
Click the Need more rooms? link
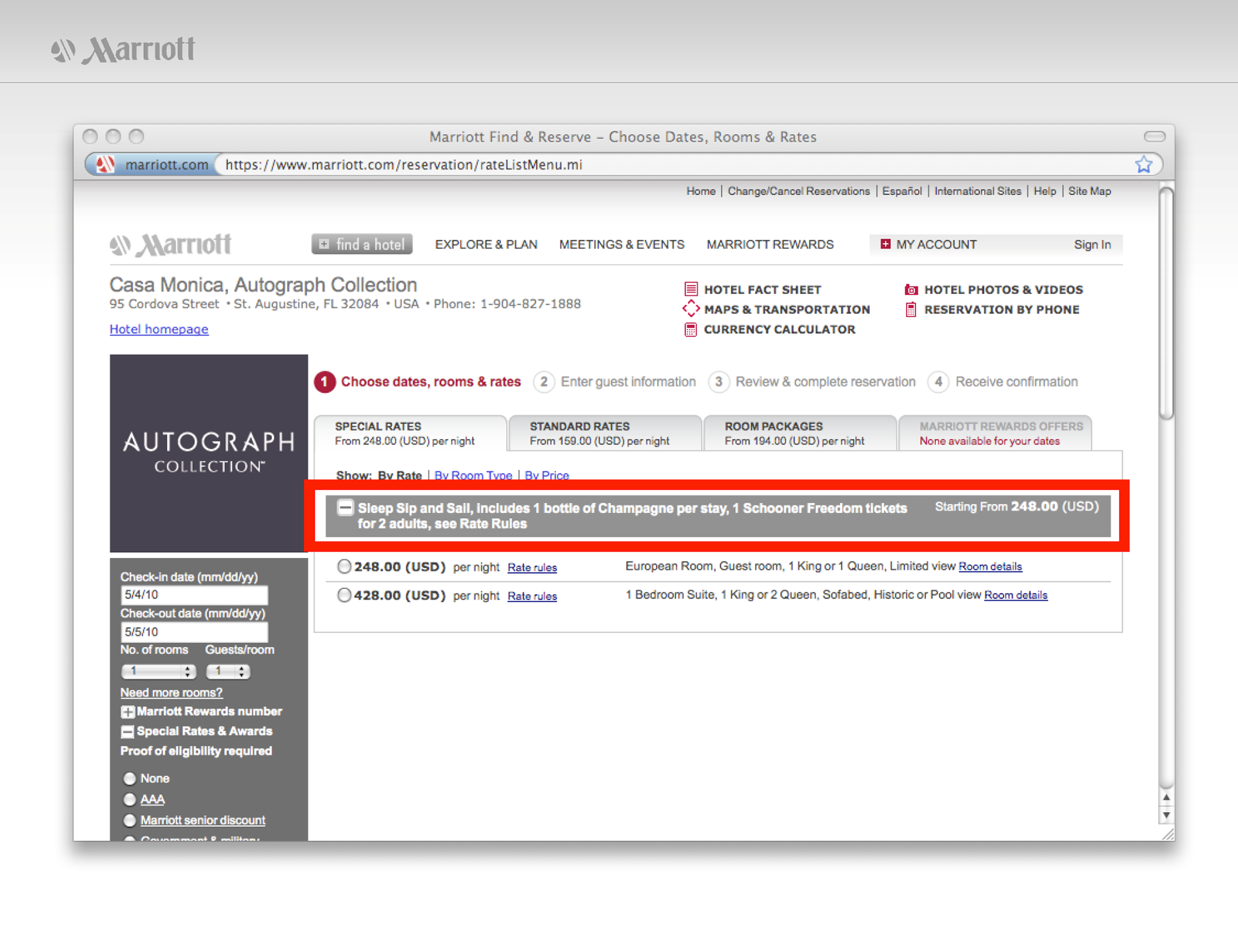[172, 693]
